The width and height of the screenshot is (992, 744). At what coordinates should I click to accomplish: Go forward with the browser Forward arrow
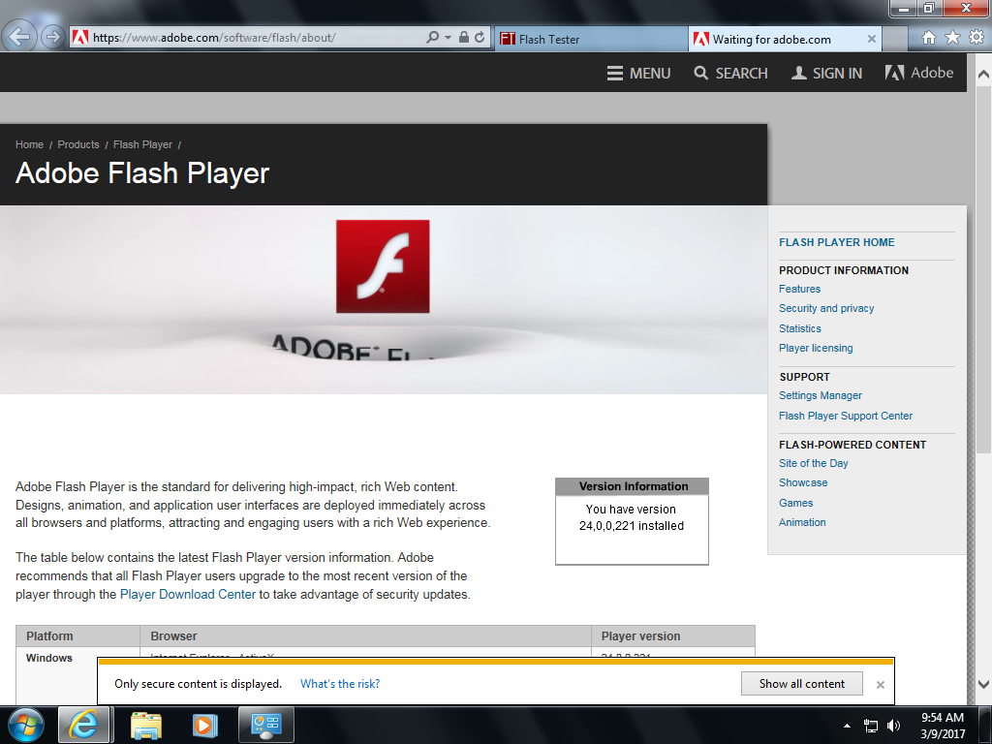click(52, 37)
